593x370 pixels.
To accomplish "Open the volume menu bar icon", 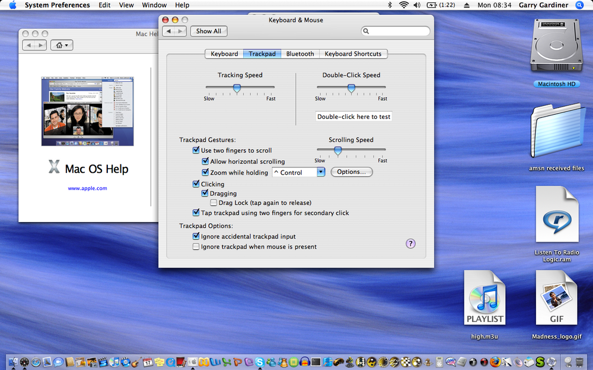I will [x=417, y=5].
